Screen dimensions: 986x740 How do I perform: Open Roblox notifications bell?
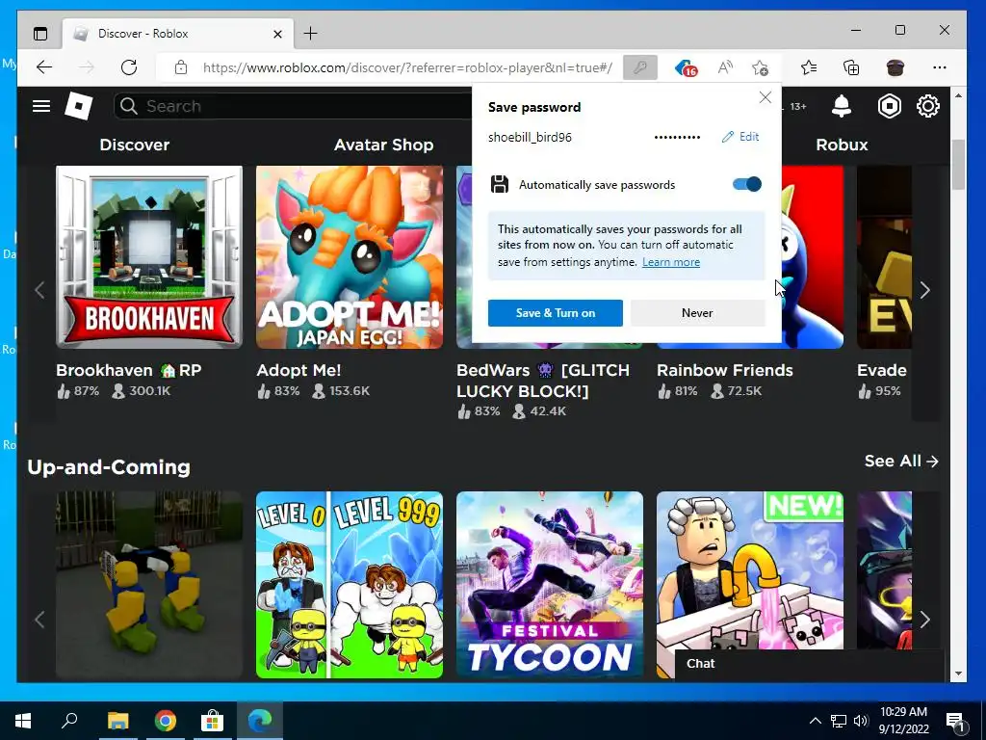pos(842,106)
